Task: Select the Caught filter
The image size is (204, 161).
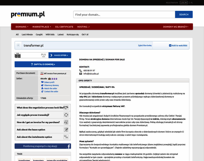Action: 39,34
